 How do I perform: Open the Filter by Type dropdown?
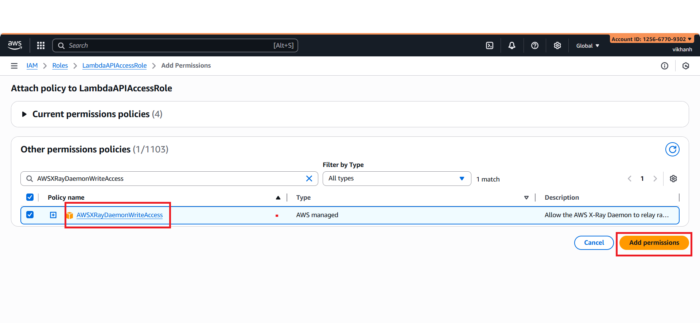(396, 179)
